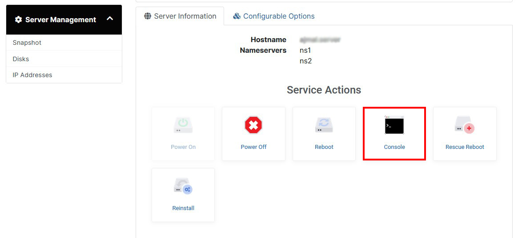Open IP Addresses in the sidebar

pos(64,75)
